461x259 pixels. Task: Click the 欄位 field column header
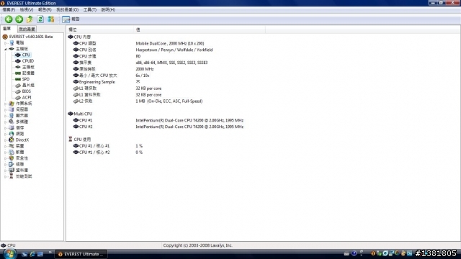pos(100,29)
